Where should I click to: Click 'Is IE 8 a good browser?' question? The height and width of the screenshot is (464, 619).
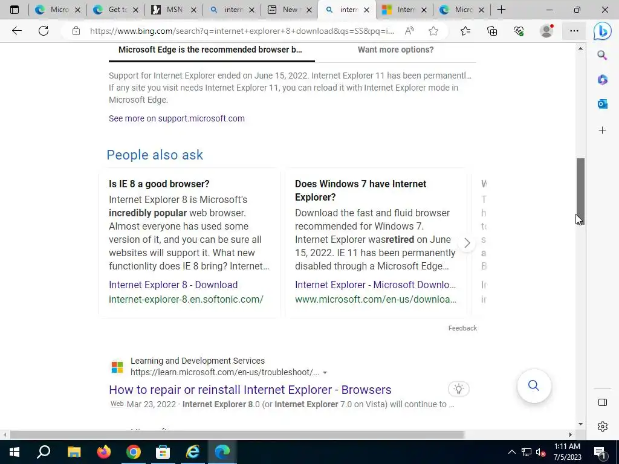coord(159,184)
